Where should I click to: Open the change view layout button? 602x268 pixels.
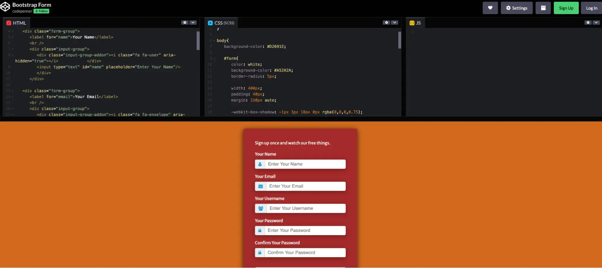[543, 8]
